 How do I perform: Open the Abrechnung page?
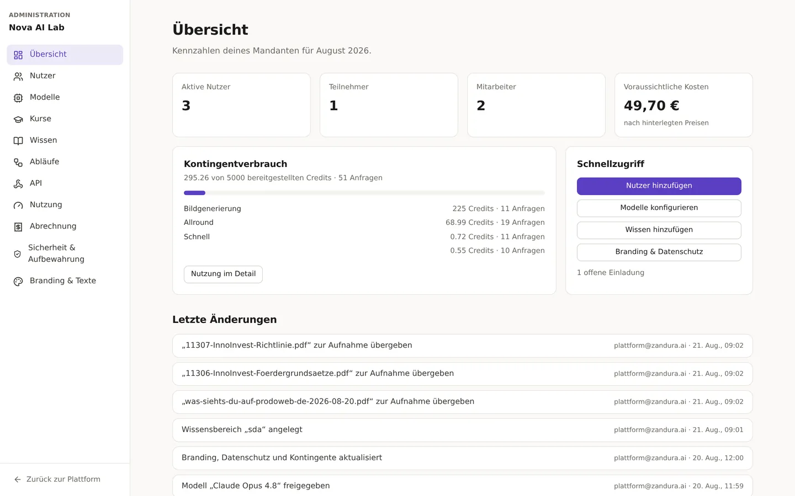[65, 227]
